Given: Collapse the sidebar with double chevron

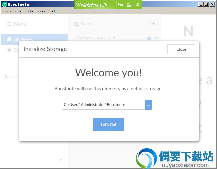Looking at the screenshot, I should pyautogui.click(x=61, y=160).
